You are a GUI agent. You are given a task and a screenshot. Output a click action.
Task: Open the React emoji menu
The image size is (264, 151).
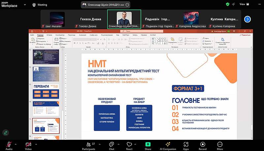pyautogui.click(x=129, y=145)
